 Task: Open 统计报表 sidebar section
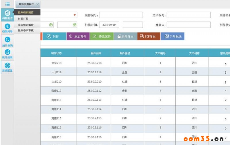(x=7, y=54)
